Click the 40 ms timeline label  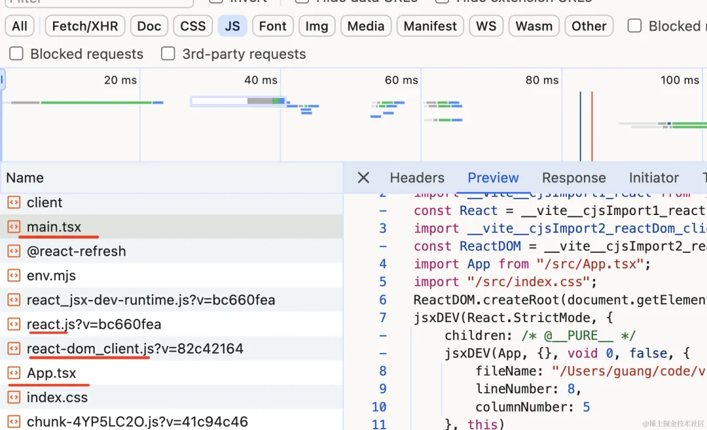(x=261, y=80)
